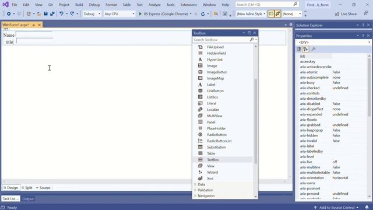
Task: Sort Properties alphabetically
Action: coord(305,49)
